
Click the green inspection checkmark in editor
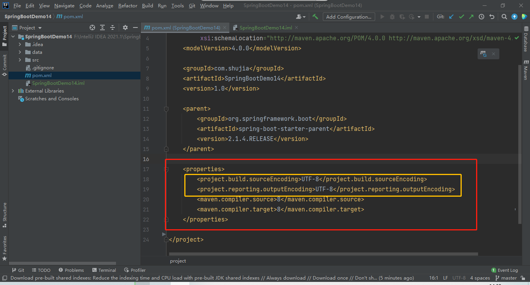pyautogui.click(x=517, y=38)
